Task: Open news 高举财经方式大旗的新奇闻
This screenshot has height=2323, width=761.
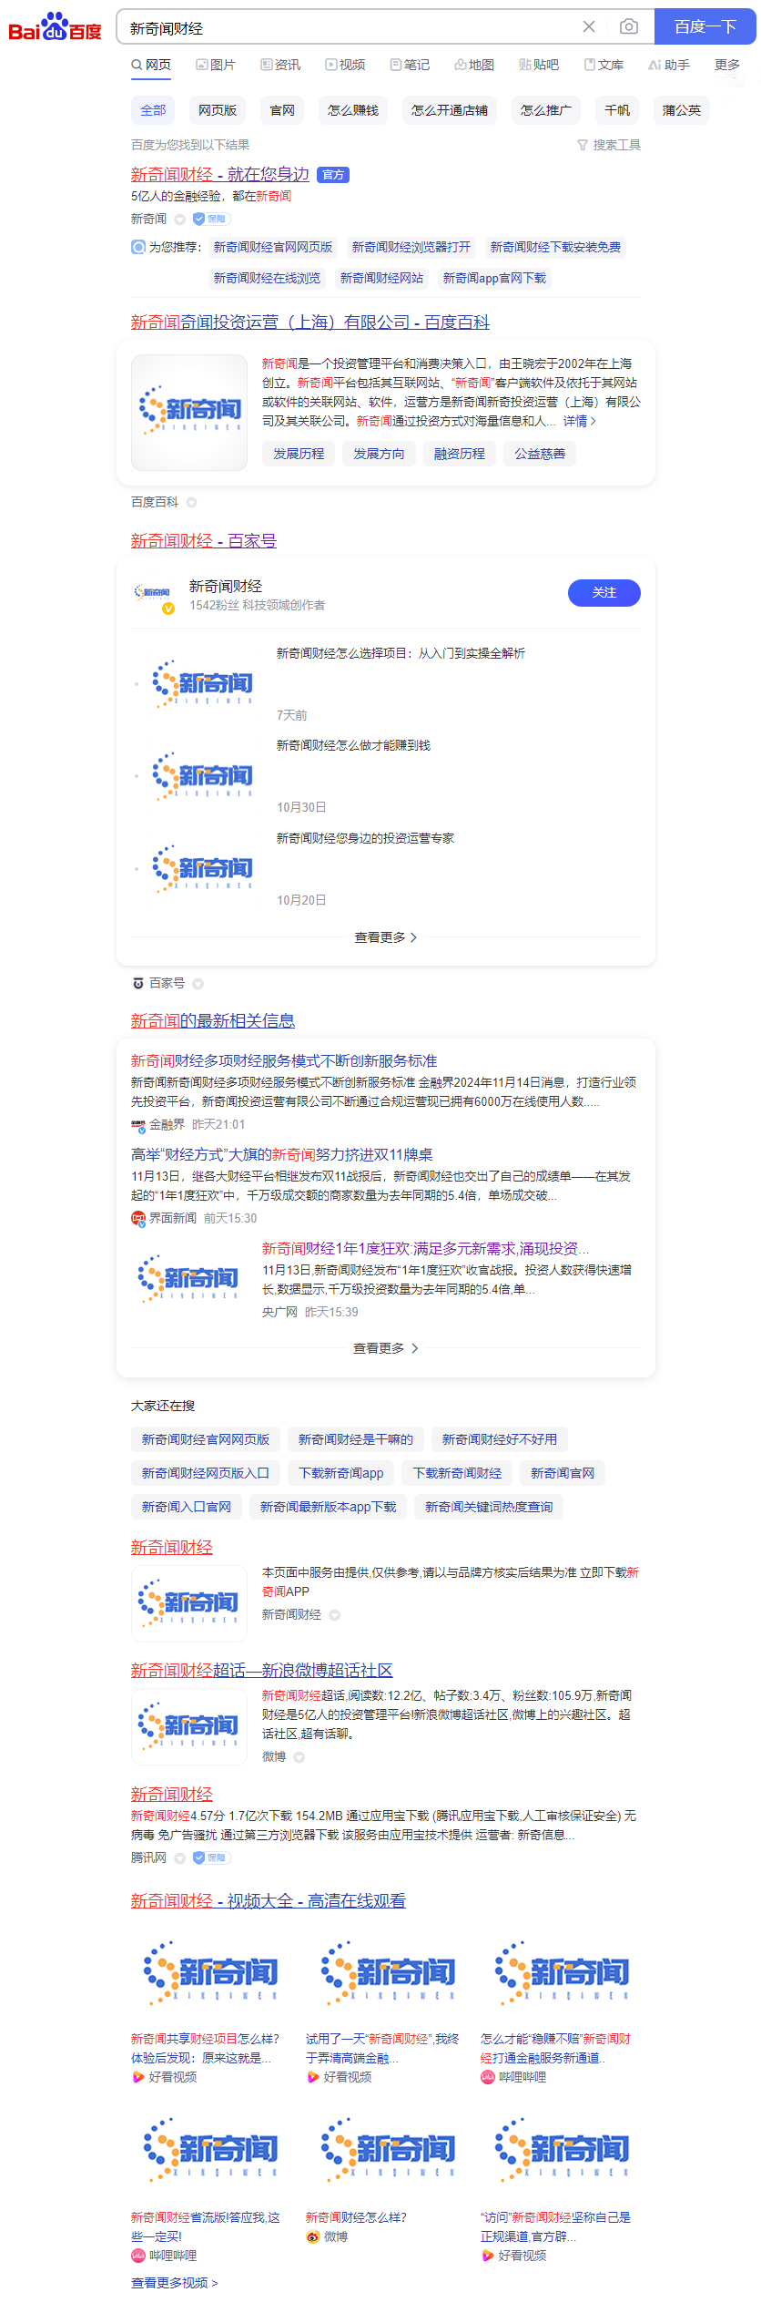Action: 281,1154
